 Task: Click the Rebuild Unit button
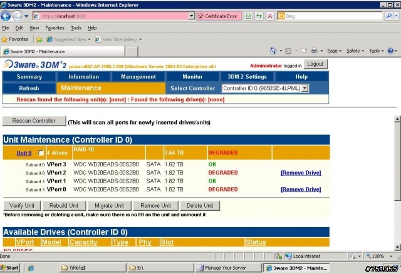64,206
